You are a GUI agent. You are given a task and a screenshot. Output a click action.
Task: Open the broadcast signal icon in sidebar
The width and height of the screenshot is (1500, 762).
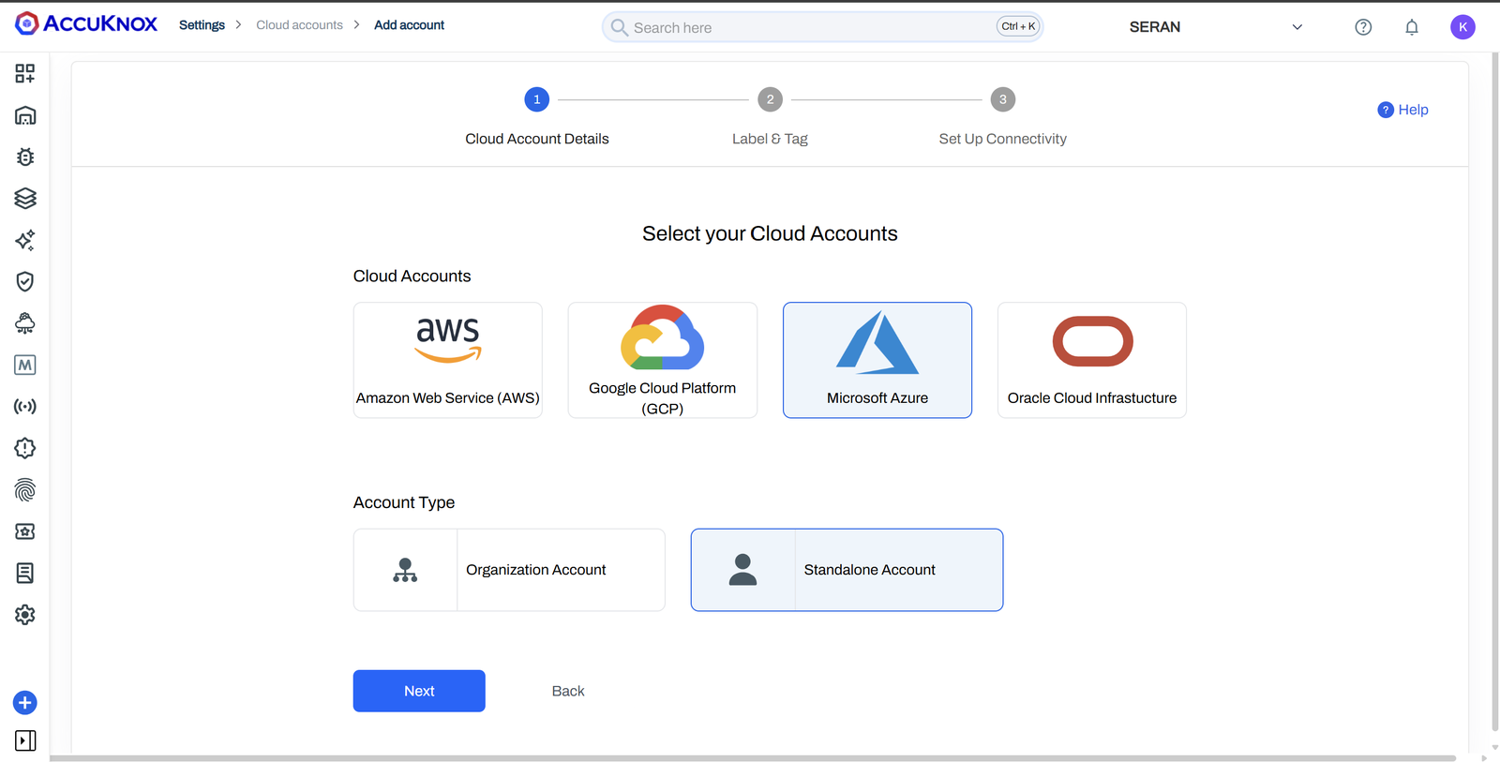tap(25, 407)
